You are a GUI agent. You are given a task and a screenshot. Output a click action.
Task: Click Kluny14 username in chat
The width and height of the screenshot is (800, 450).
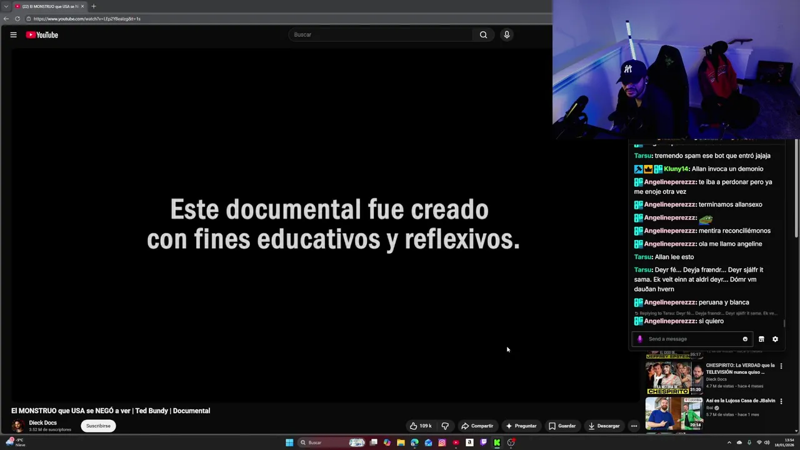pyautogui.click(x=676, y=169)
